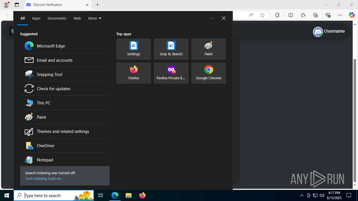This screenshot has height=201, width=358.
Task: Launch Paint from the Suggested list
Action: 65,117
